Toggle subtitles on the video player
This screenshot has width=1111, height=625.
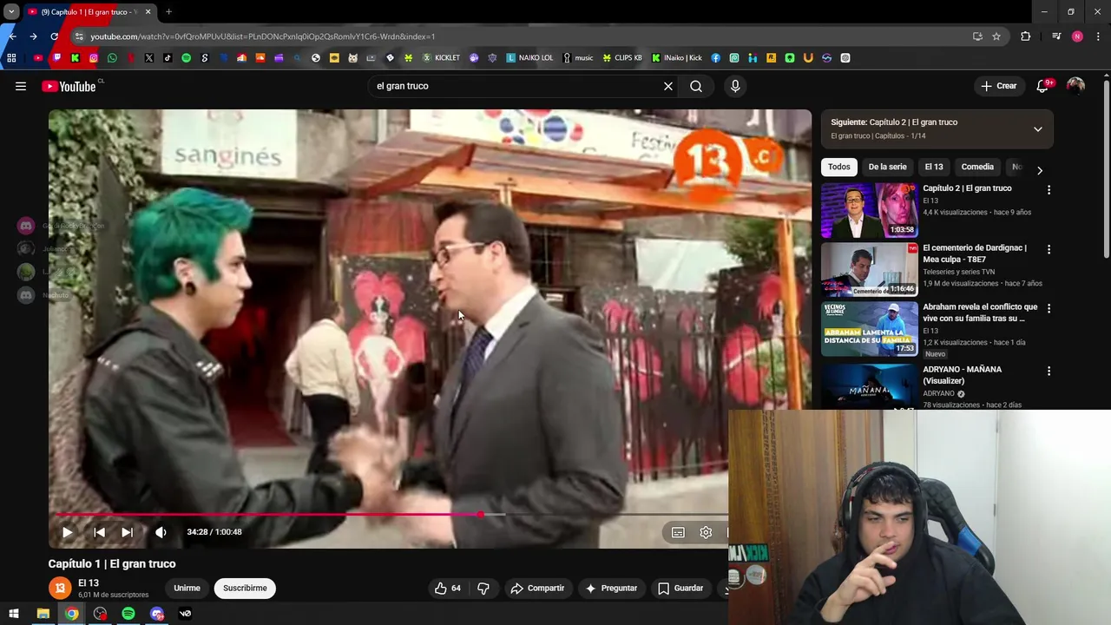click(678, 532)
